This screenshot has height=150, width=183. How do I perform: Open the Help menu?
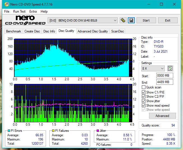(44, 11)
